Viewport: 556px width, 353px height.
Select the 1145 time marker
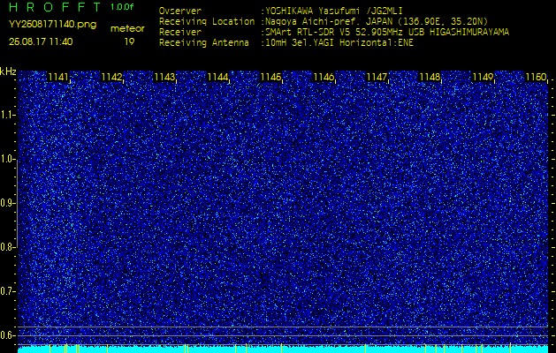(270, 77)
